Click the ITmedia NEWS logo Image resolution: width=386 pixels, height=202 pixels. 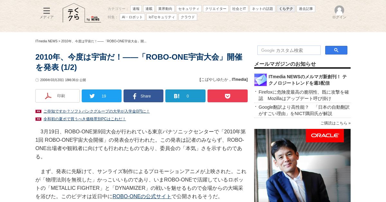[96, 19]
